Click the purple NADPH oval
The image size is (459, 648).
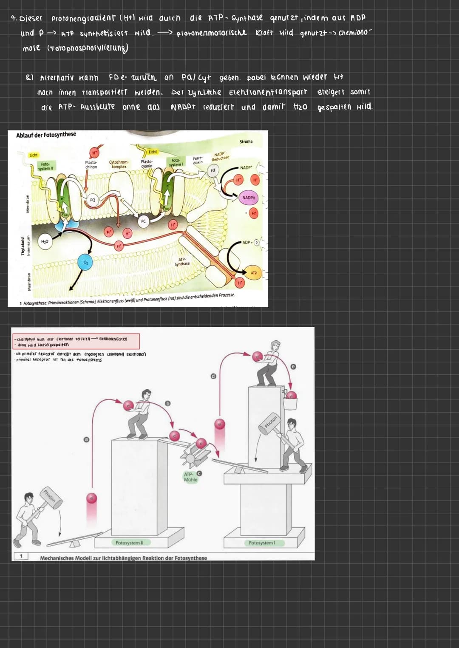249,198
